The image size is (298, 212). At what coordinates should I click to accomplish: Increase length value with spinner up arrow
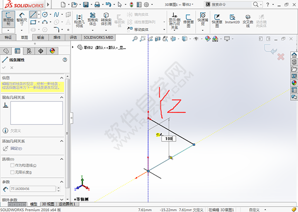[59, 188]
